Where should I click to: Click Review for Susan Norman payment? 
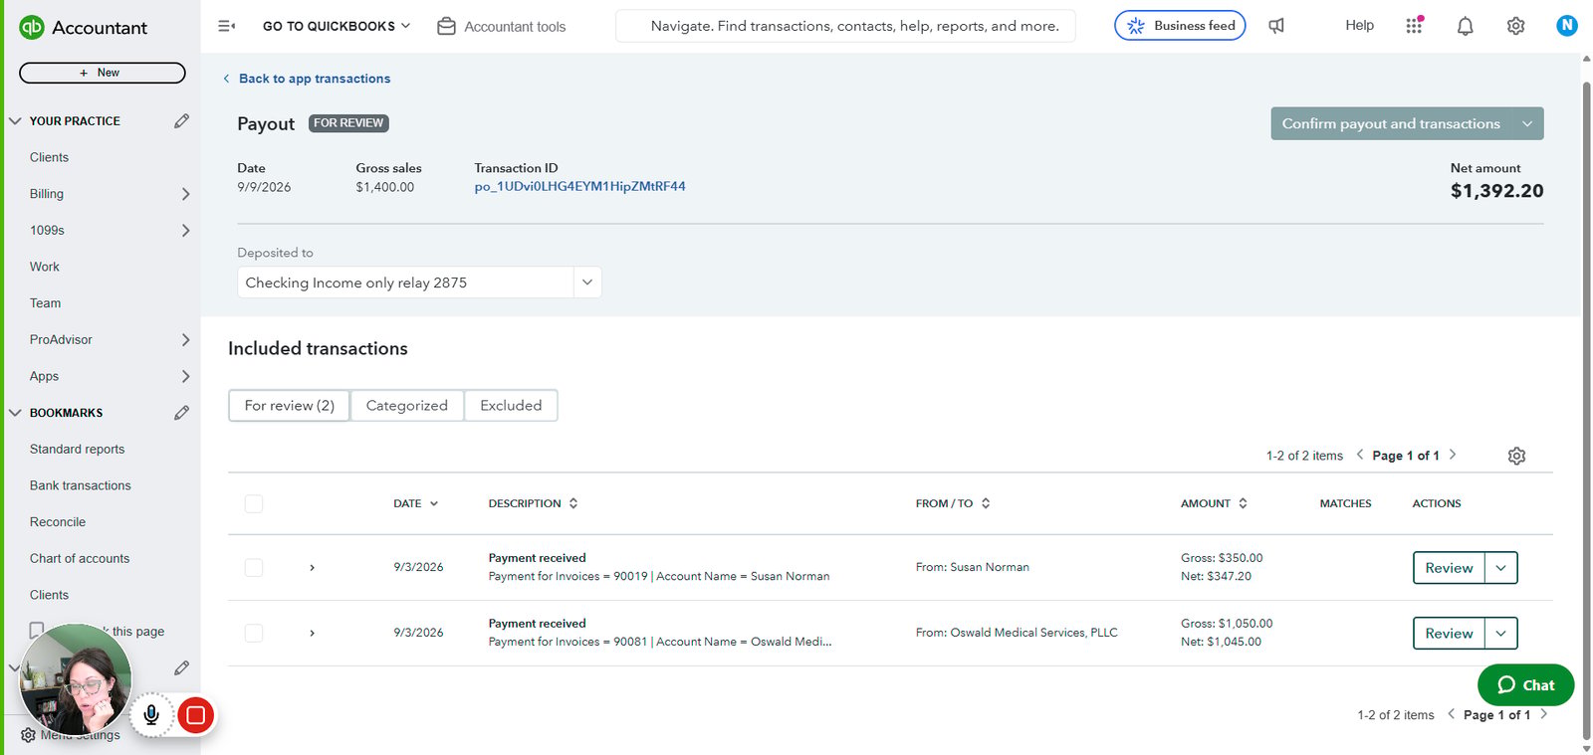pyautogui.click(x=1449, y=568)
